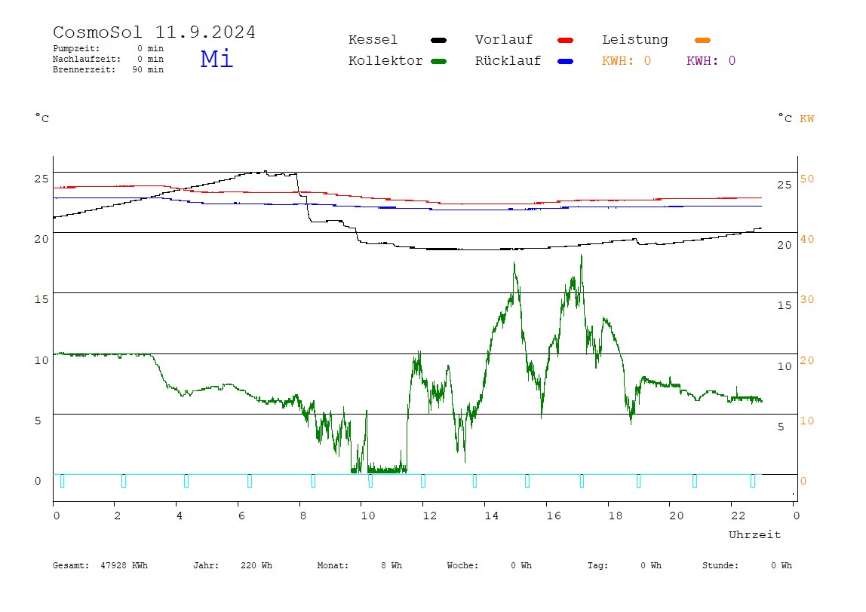Click the "Kollektor" legend label
866x612 pixels.
[x=385, y=61]
